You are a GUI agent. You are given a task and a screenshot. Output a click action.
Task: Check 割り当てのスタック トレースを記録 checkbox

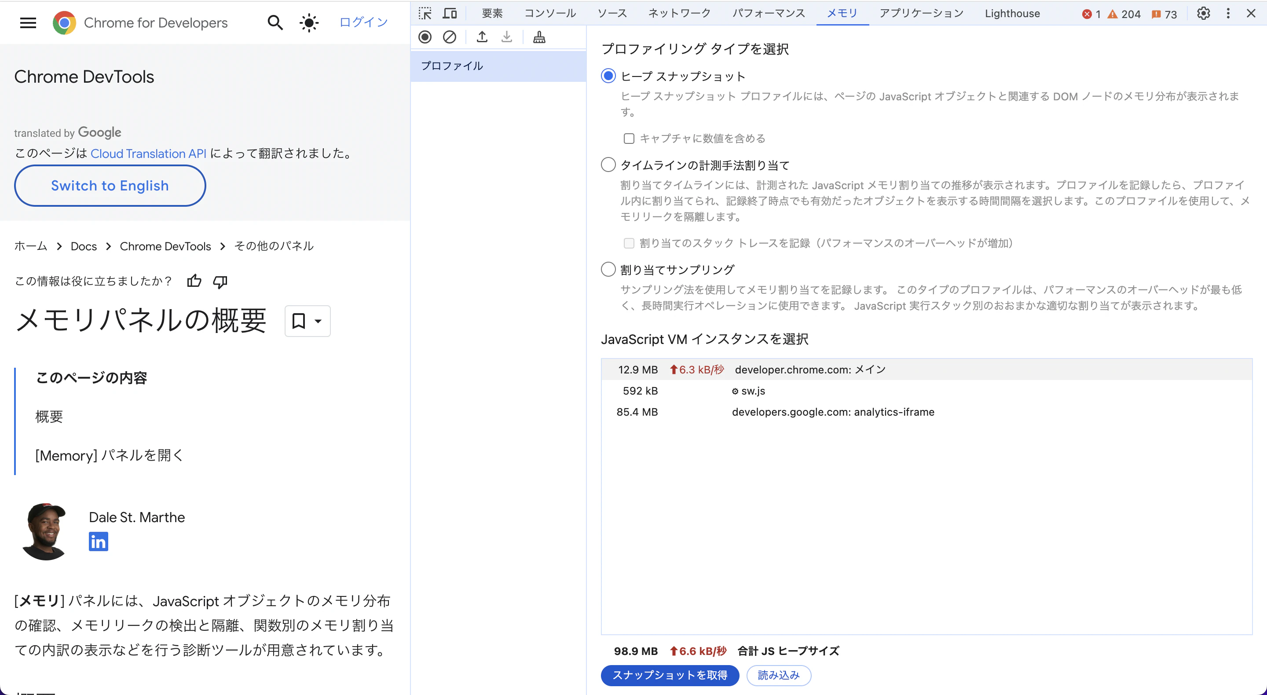coord(629,244)
